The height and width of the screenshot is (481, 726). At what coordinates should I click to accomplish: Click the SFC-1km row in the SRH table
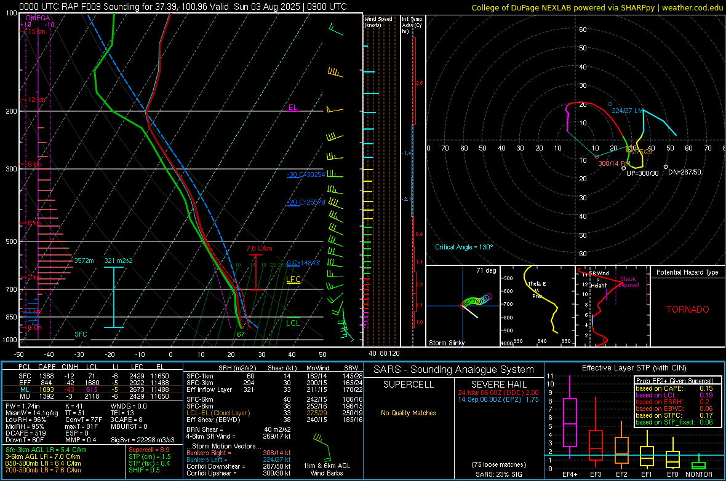(274, 376)
